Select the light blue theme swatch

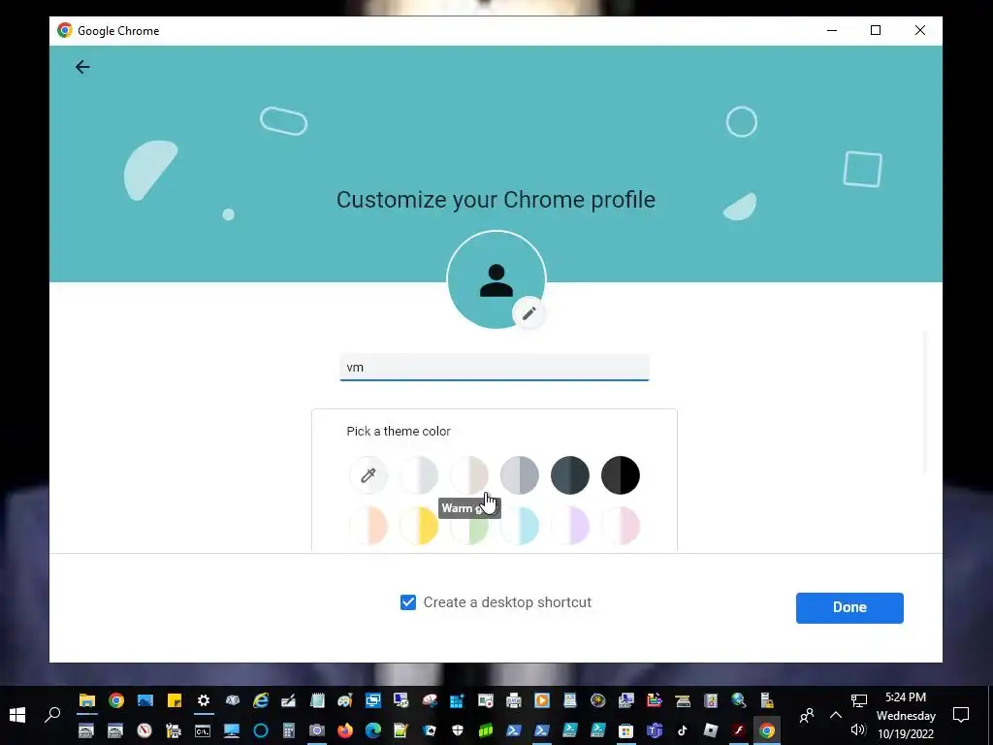520,526
